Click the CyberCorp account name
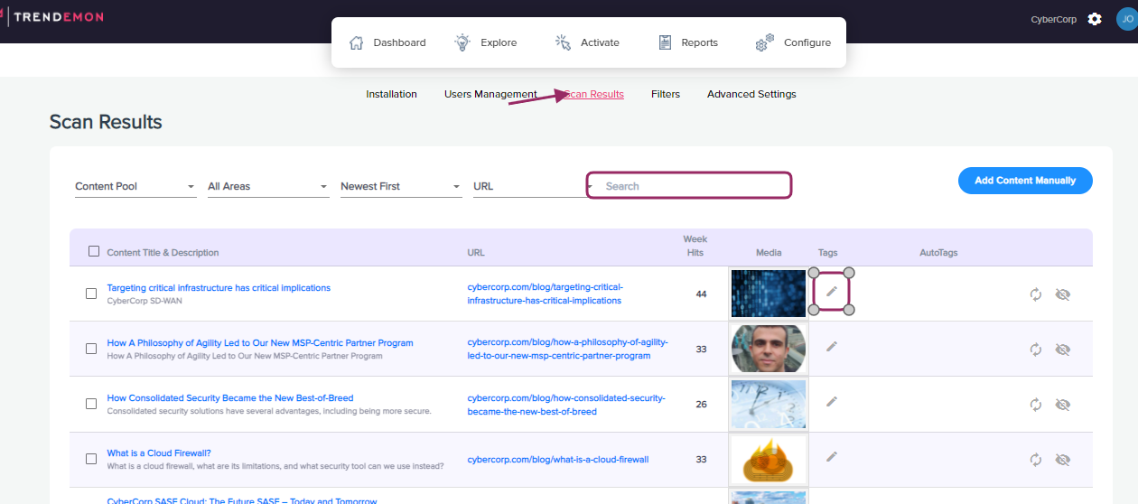 pyautogui.click(x=1053, y=19)
